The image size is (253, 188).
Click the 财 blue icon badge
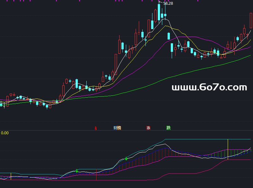115,128
